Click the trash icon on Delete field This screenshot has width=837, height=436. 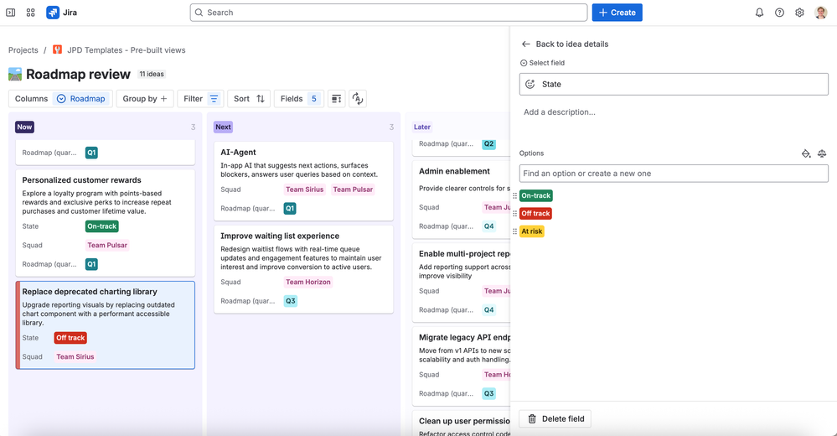pyautogui.click(x=532, y=419)
